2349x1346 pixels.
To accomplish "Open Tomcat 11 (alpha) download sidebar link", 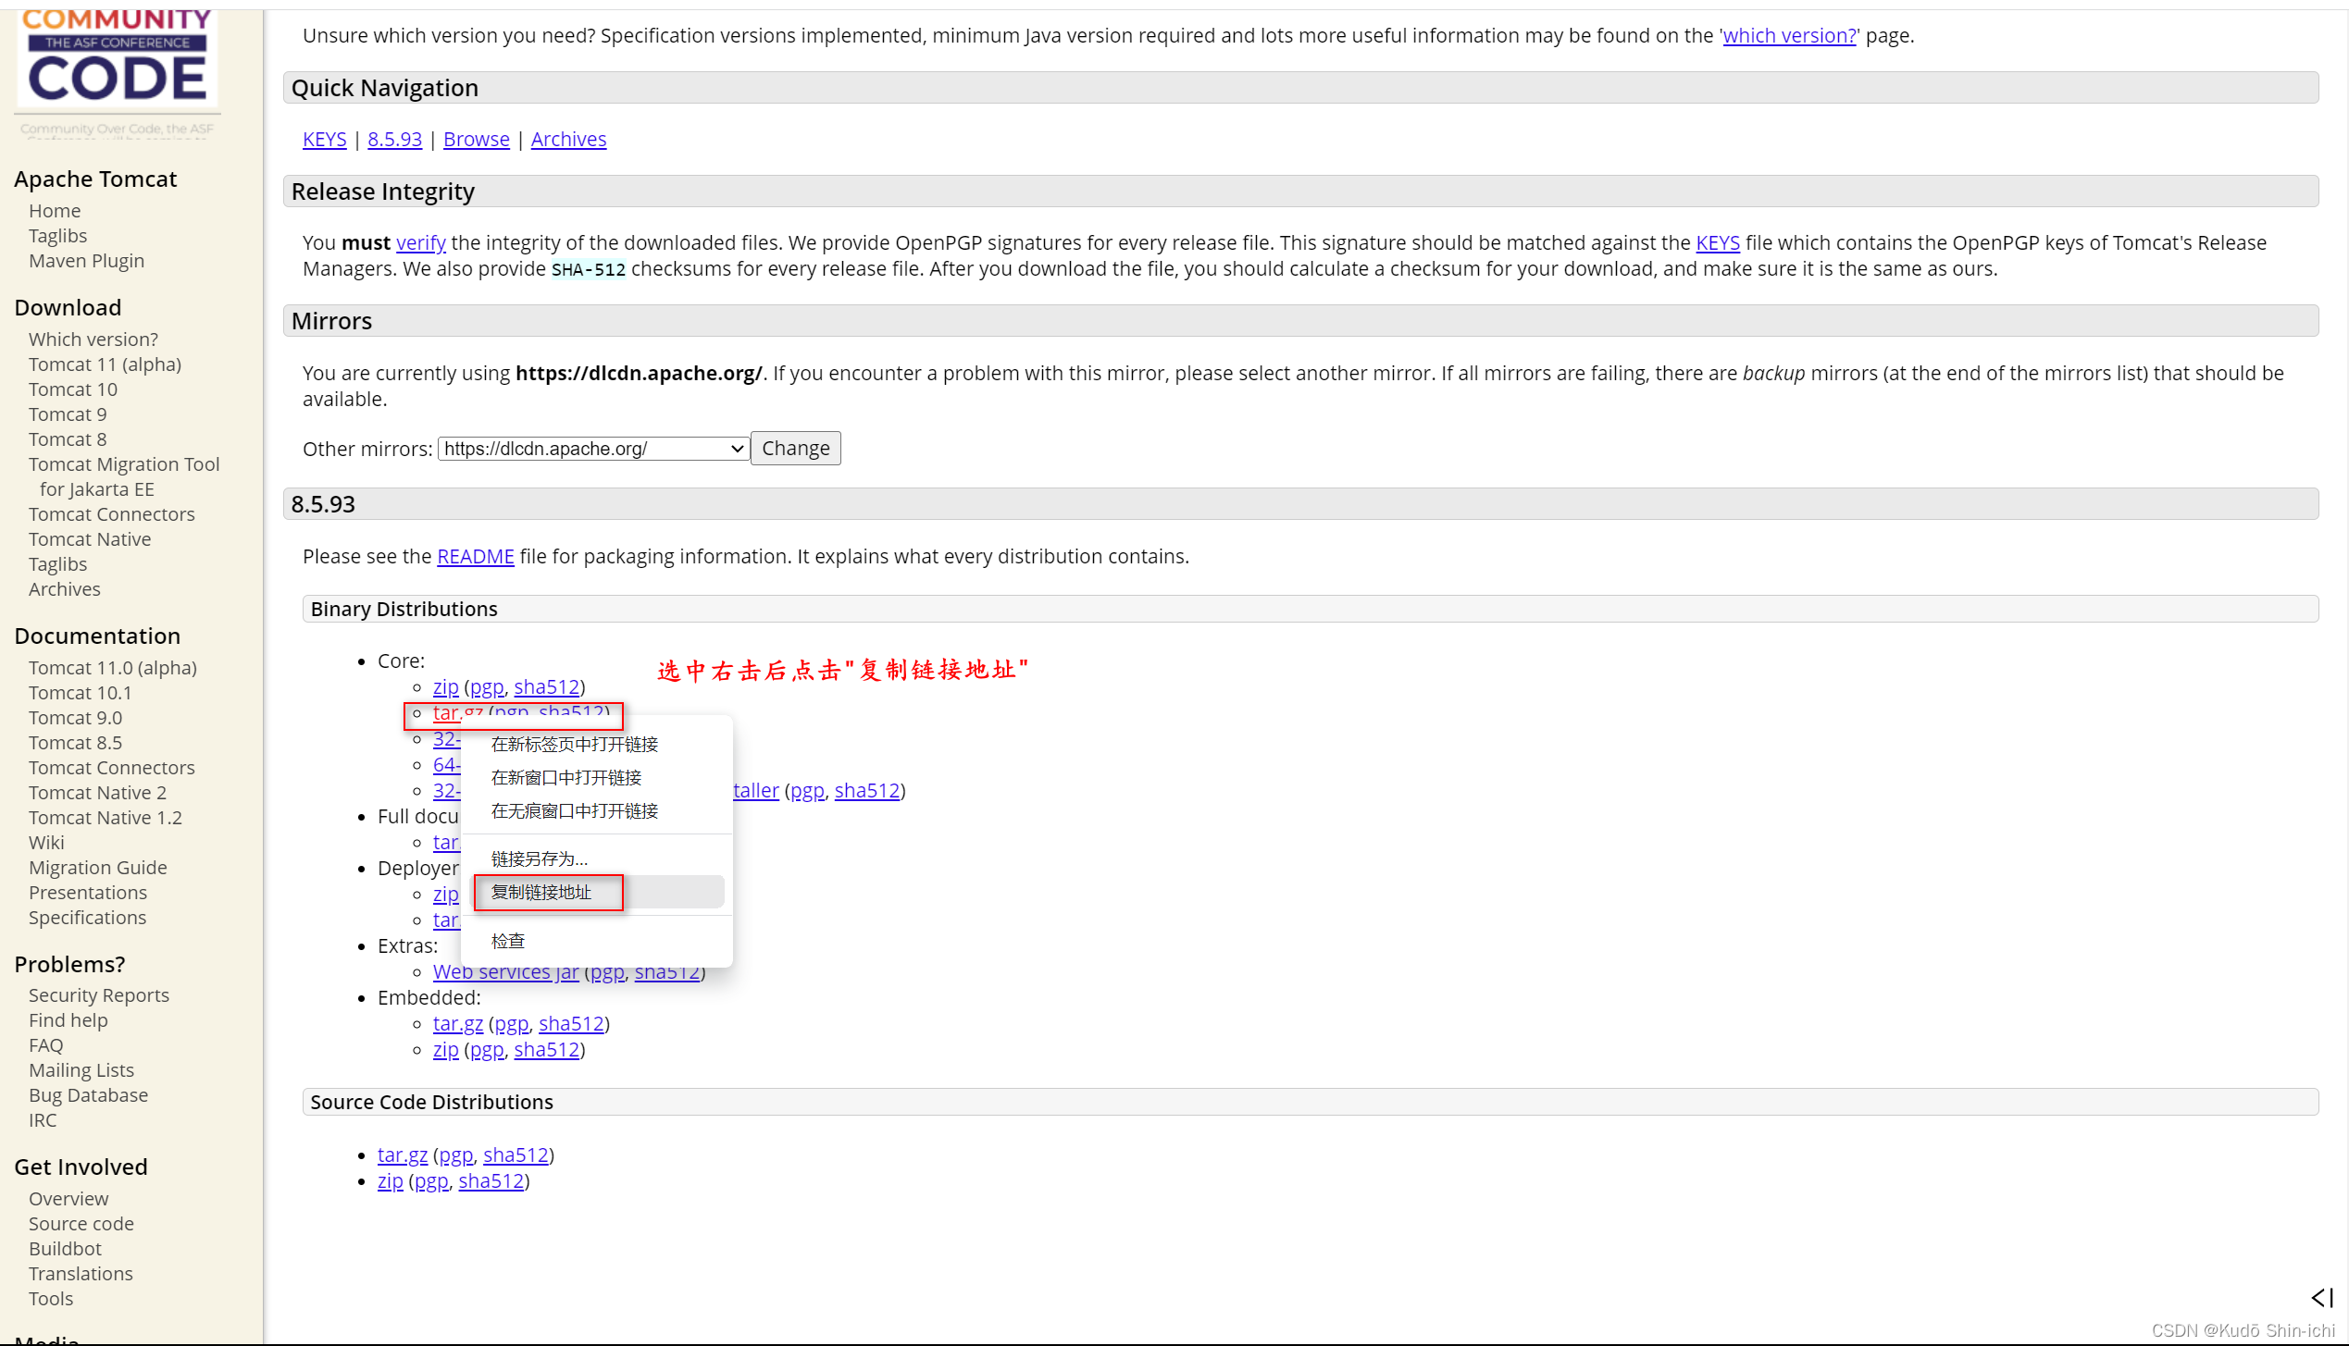I will [x=105, y=364].
